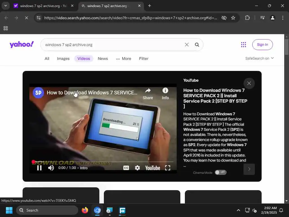Select the Videos tab
Screen dimensions: 289x217
[x=84, y=58]
